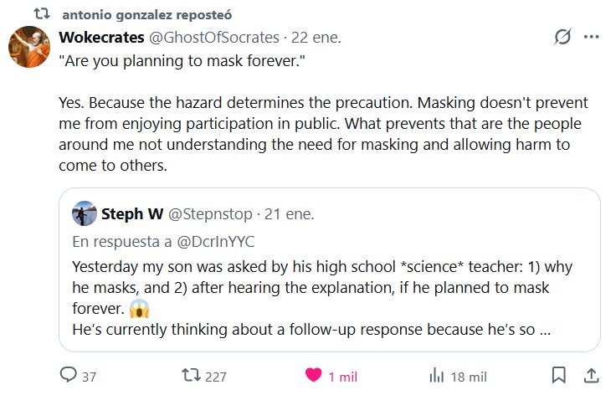
Task: Bookmark this post
Action: [559, 376]
